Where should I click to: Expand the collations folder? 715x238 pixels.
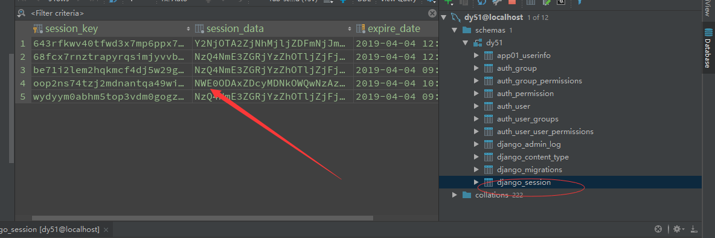454,195
